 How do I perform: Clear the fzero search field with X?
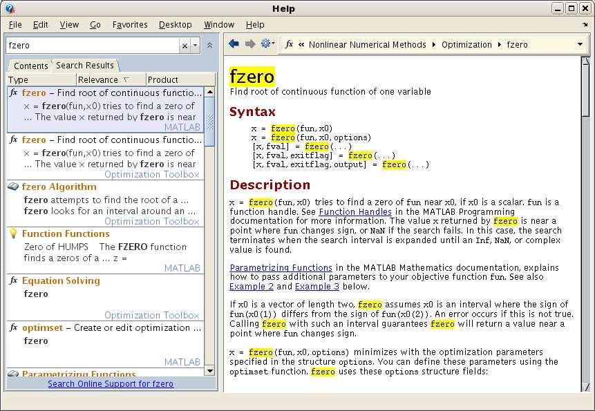coord(185,46)
